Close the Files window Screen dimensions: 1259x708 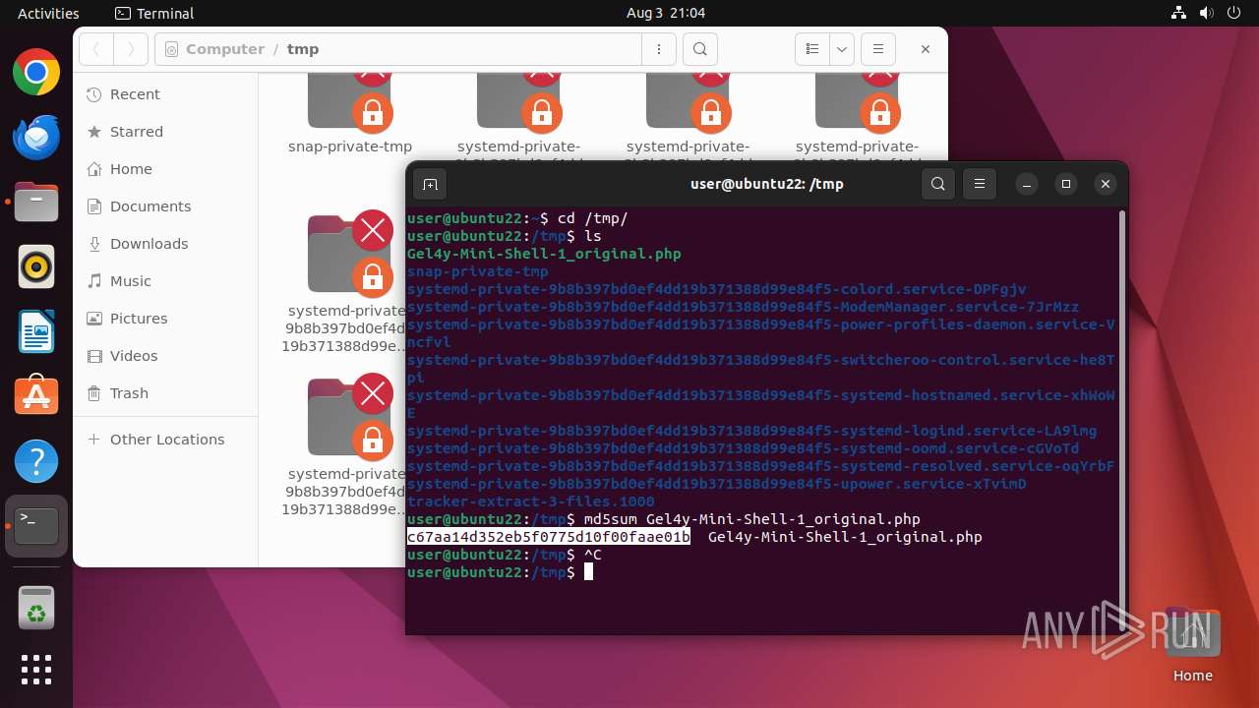coord(926,49)
